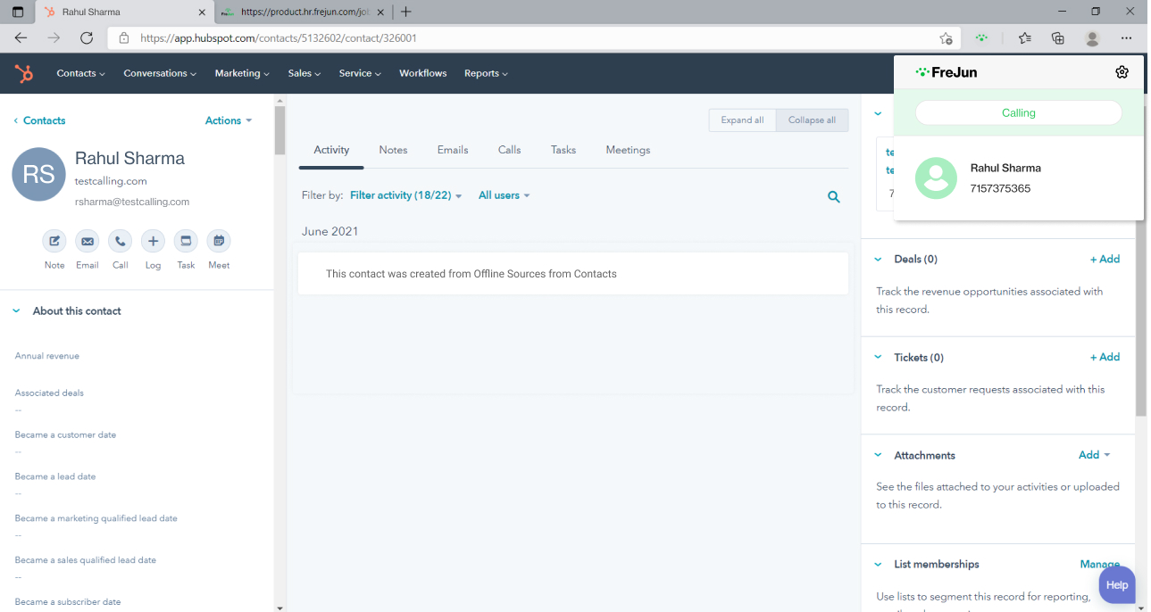This screenshot has height=612, width=1151.
Task: Open the Contacts navigation menu
Action: click(80, 73)
